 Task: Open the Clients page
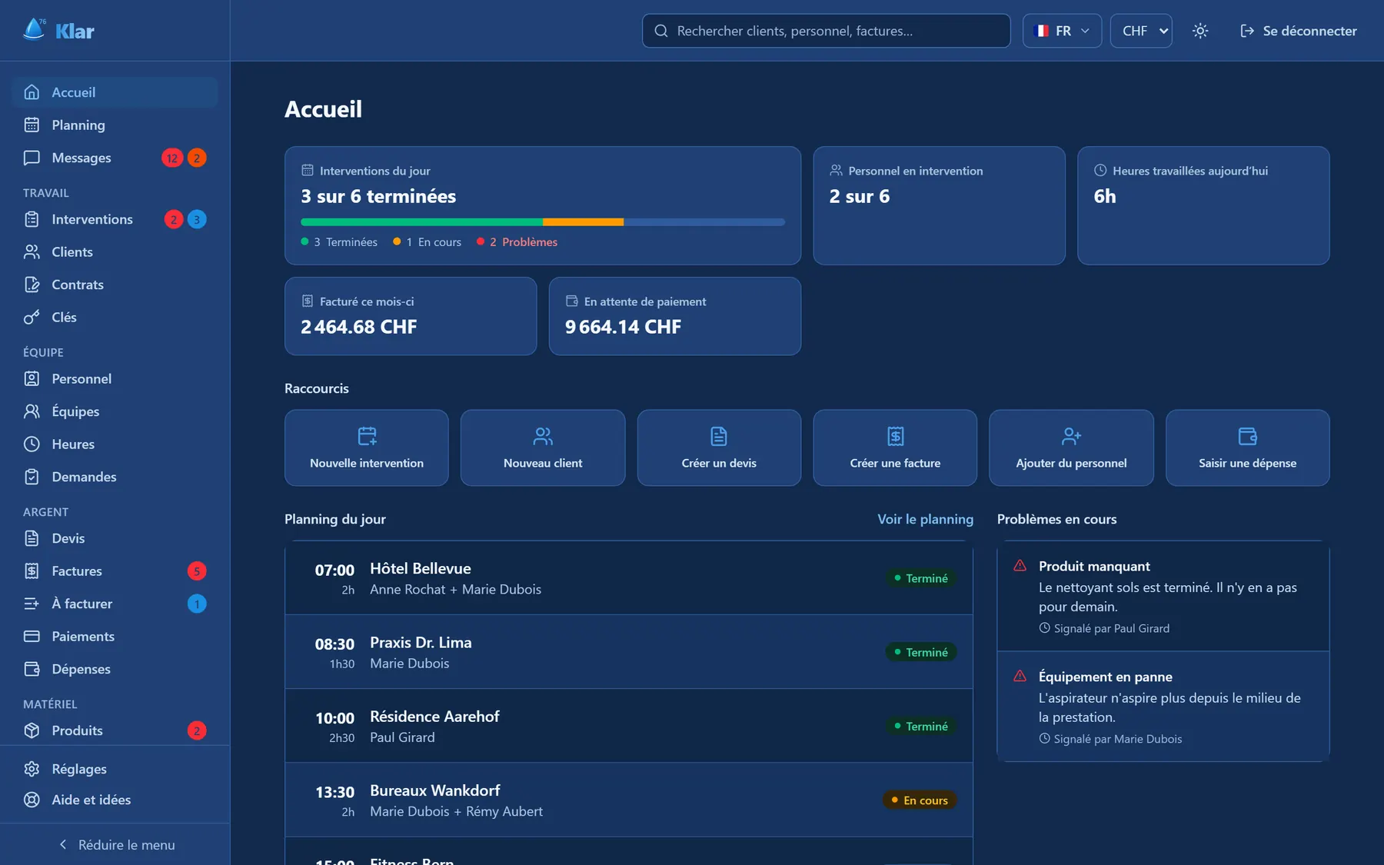pyautogui.click(x=115, y=251)
